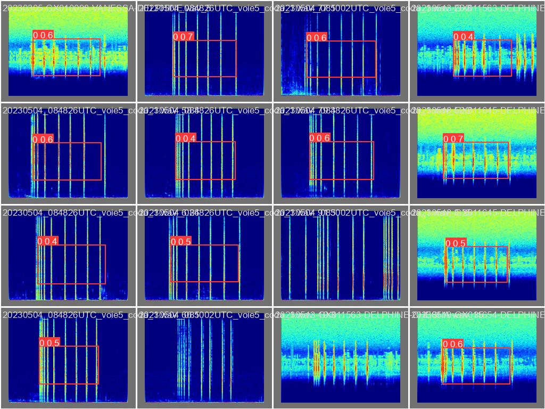
Task: Click inside the detection box of the 0.7 DELPHINE spectrogram
Action: pos(476,160)
